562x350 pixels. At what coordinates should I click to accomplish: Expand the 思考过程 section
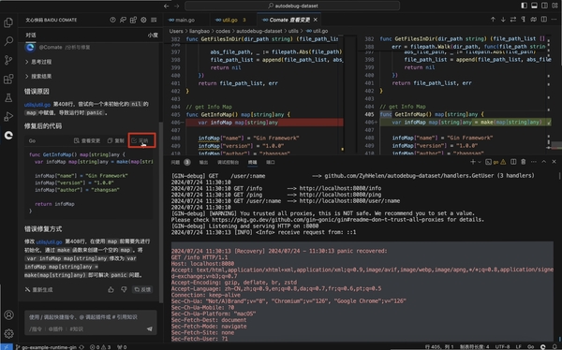tap(38, 62)
